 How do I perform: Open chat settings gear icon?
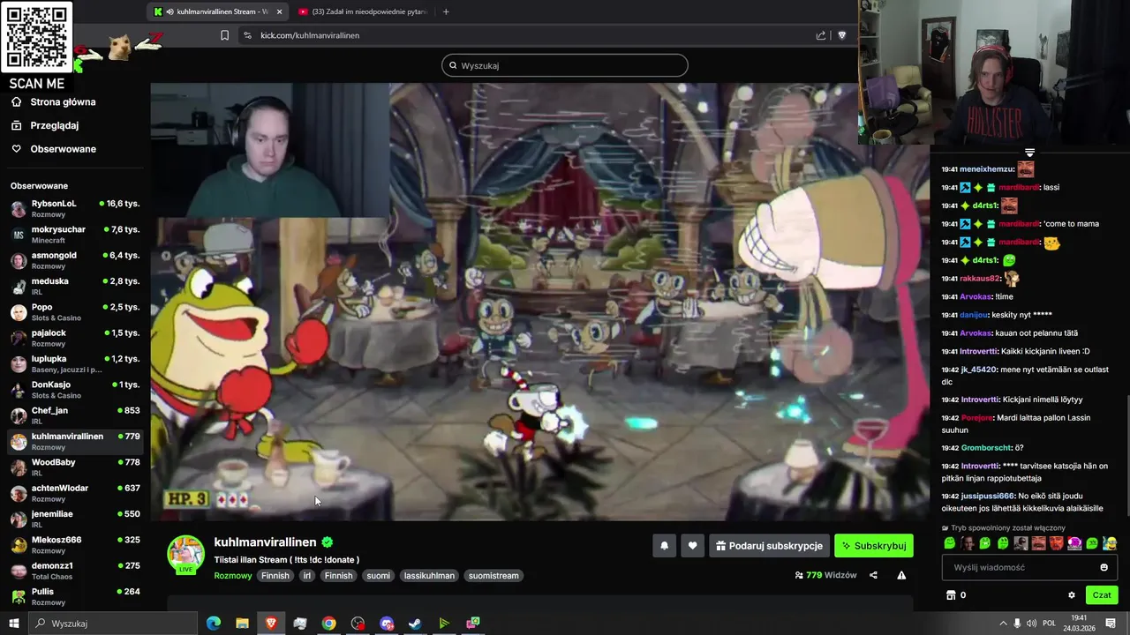coord(1072,595)
